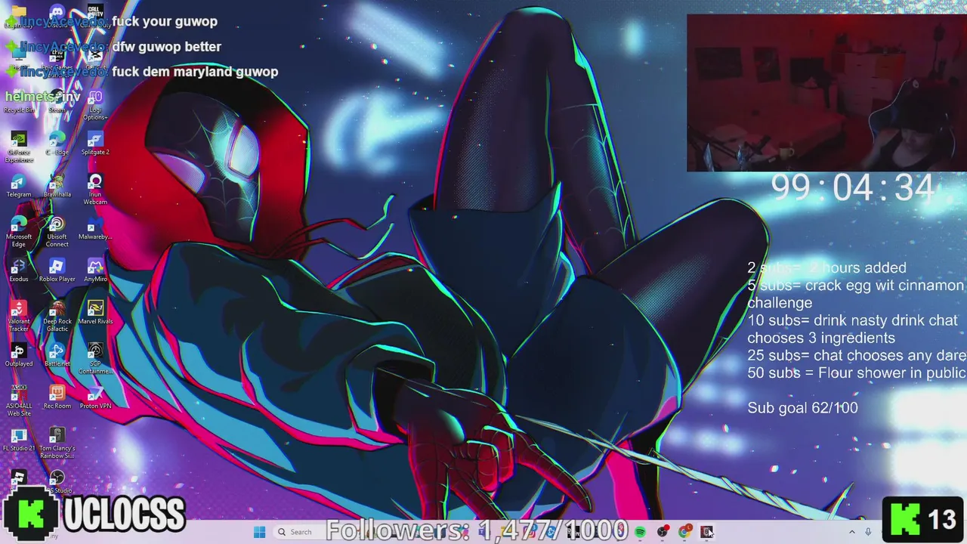Open Spotify from the taskbar

(641, 532)
